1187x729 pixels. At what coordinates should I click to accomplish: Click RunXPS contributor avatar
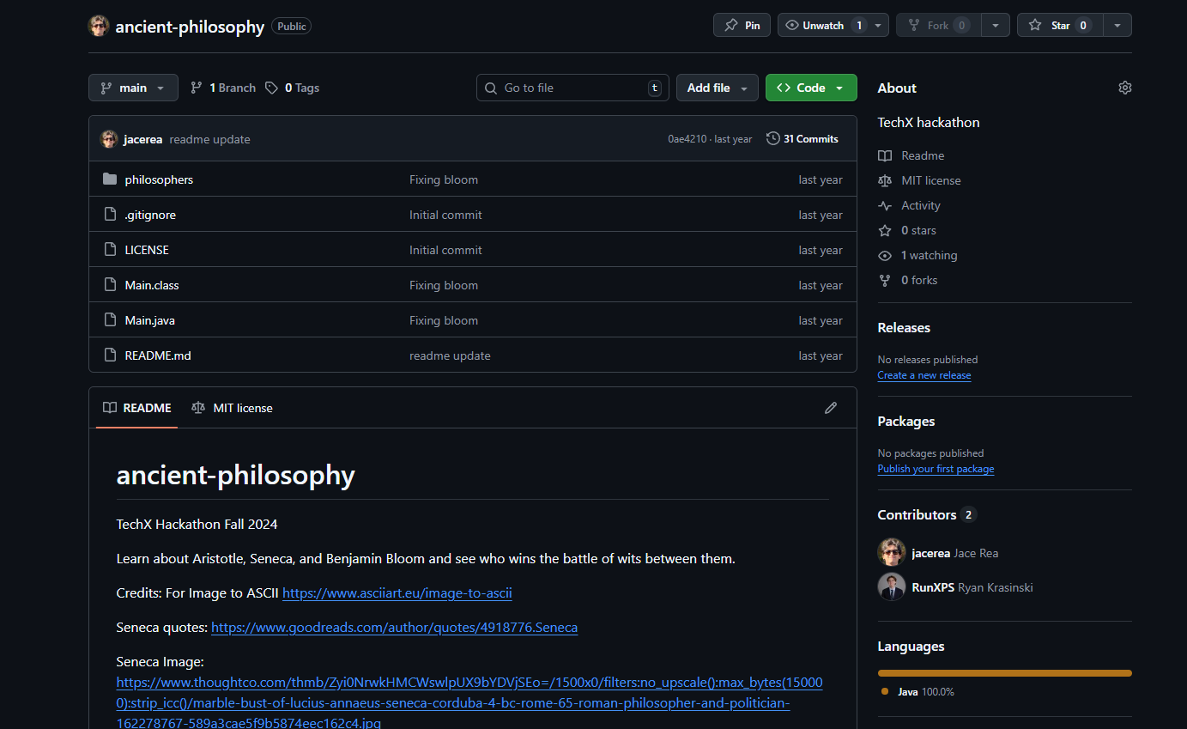(891, 587)
